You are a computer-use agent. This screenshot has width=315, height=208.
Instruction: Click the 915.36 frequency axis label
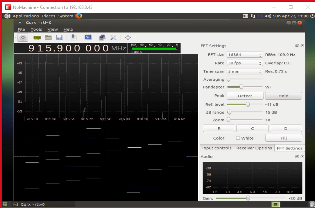50,119
